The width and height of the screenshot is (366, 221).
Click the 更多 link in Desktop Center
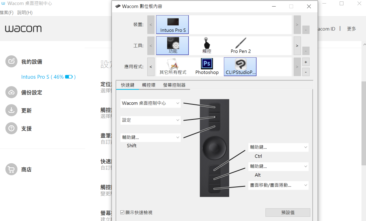pyautogui.click(x=351, y=29)
